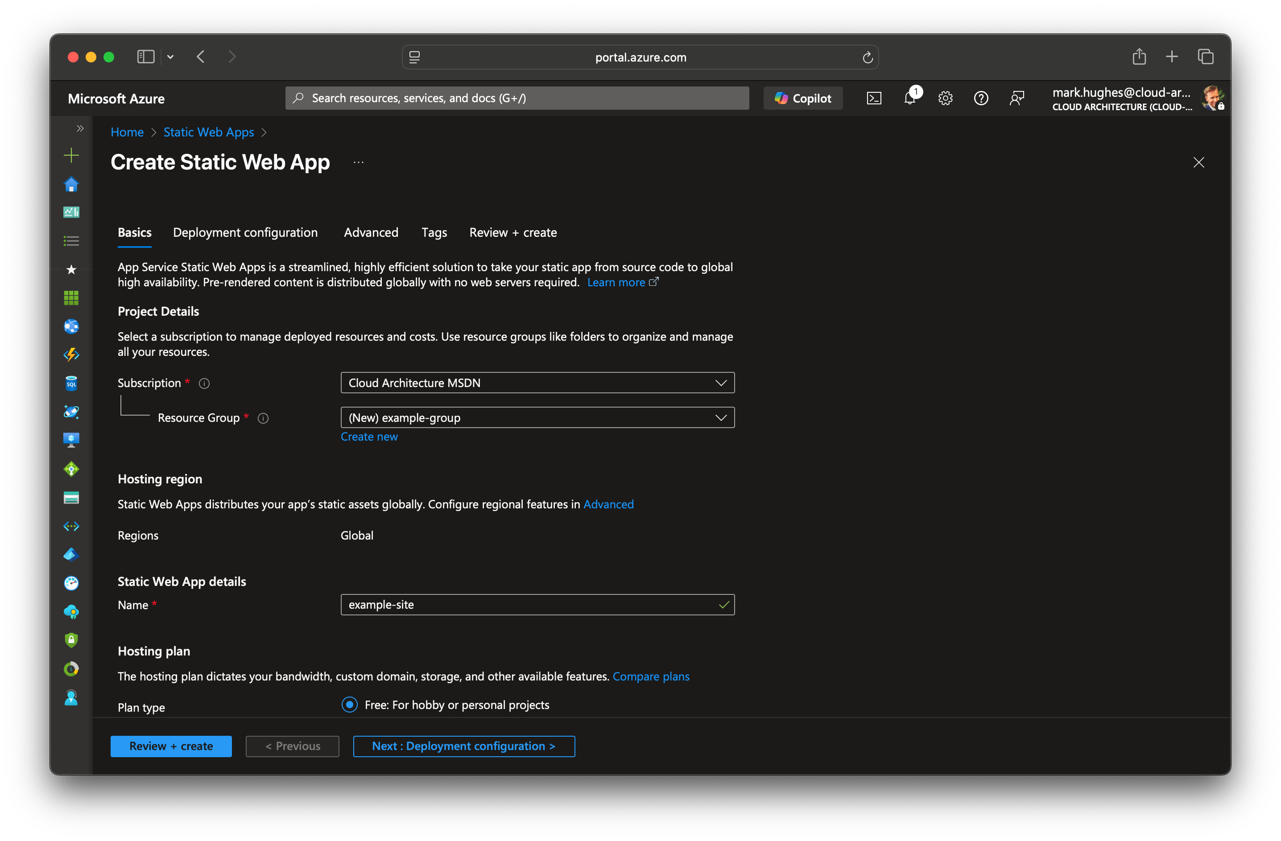1281x841 pixels.
Task: Switch to the Tags tab
Action: coord(434,232)
